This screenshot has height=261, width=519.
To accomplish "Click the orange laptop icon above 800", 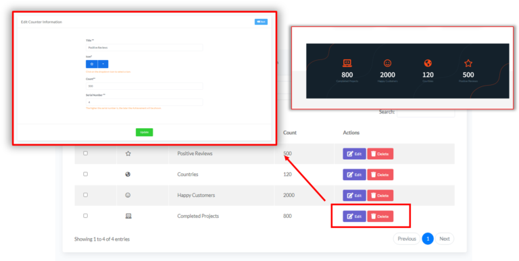I will [x=347, y=63].
